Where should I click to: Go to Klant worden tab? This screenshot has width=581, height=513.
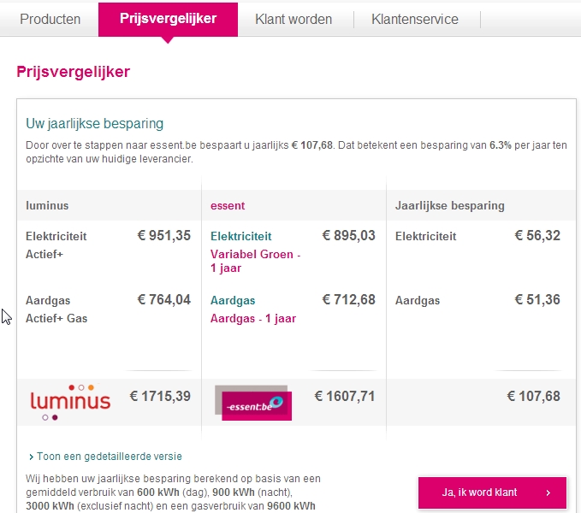point(293,20)
